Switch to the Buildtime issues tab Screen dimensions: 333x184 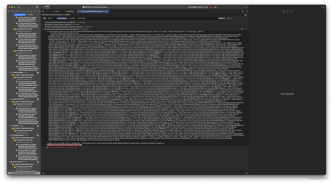click(20, 15)
